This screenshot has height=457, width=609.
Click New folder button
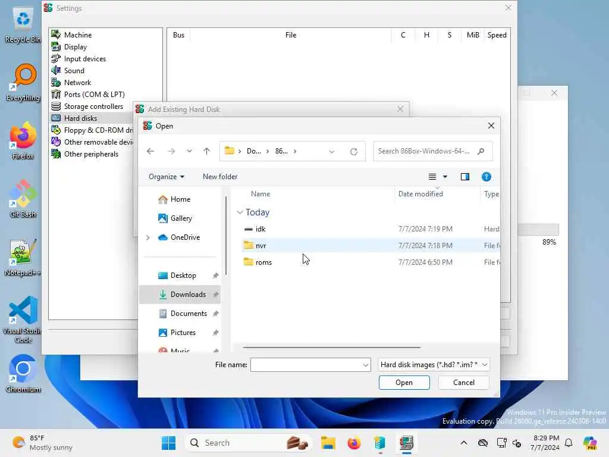point(220,177)
